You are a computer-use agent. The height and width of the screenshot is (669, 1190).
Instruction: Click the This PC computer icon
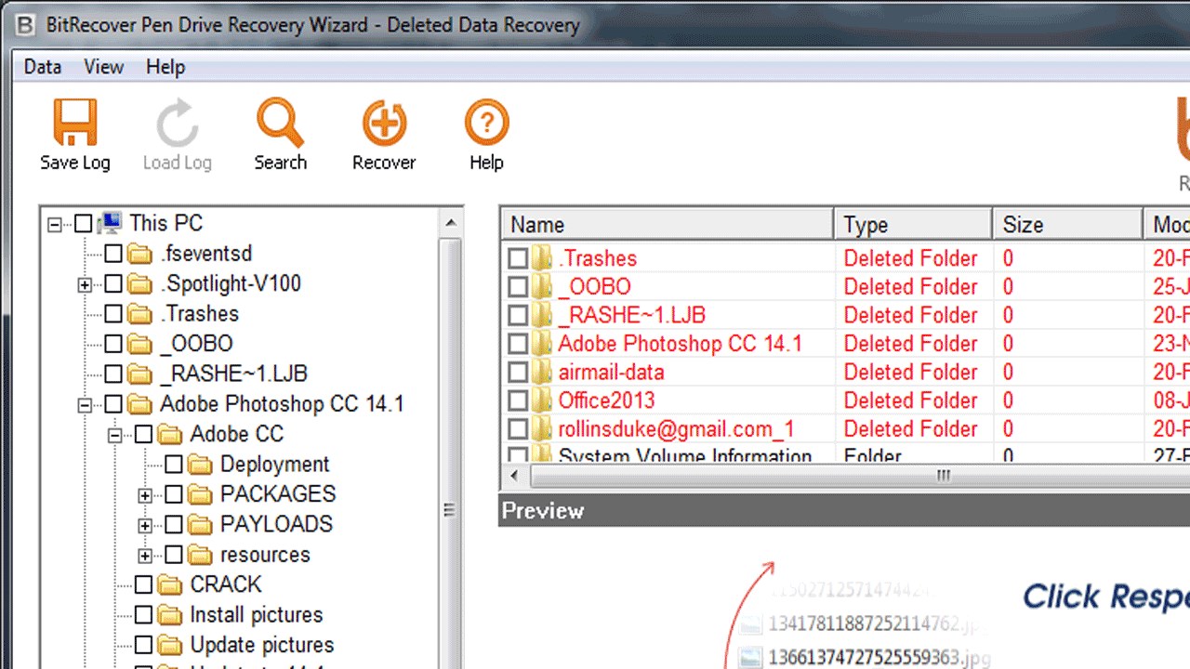pos(110,223)
